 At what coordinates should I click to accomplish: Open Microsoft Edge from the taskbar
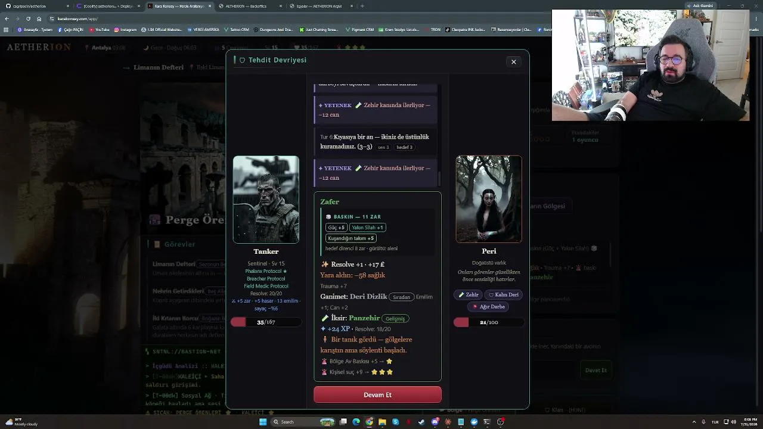[356, 422]
